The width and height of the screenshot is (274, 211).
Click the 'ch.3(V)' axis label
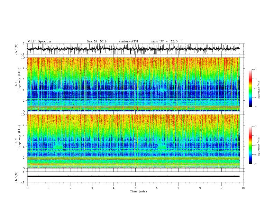click(17, 177)
